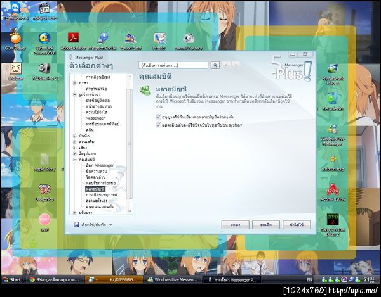The height and width of the screenshot is (297, 381).
Task: Toggle first checkbox allowing multiple accounts simultaneously
Action: [158, 117]
